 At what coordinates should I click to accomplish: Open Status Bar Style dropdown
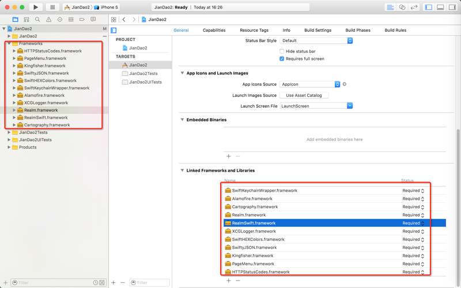coord(316,40)
